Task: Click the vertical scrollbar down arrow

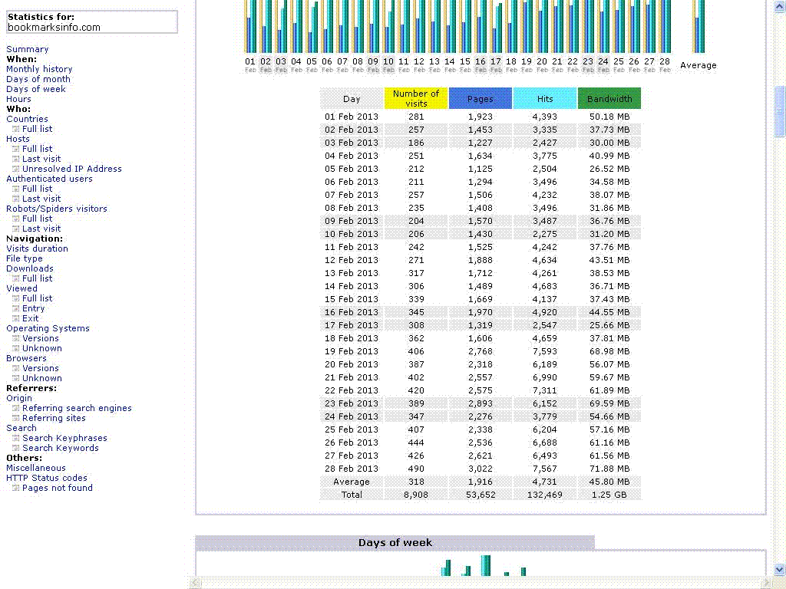Action: tap(780, 569)
